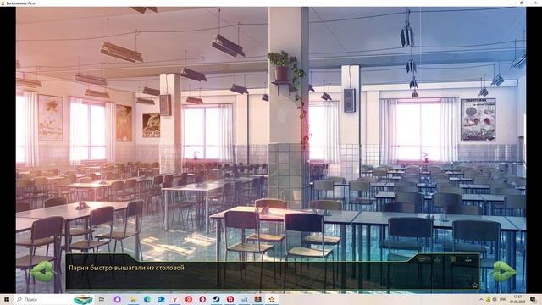Open Task View from the taskbar

point(102,299)
